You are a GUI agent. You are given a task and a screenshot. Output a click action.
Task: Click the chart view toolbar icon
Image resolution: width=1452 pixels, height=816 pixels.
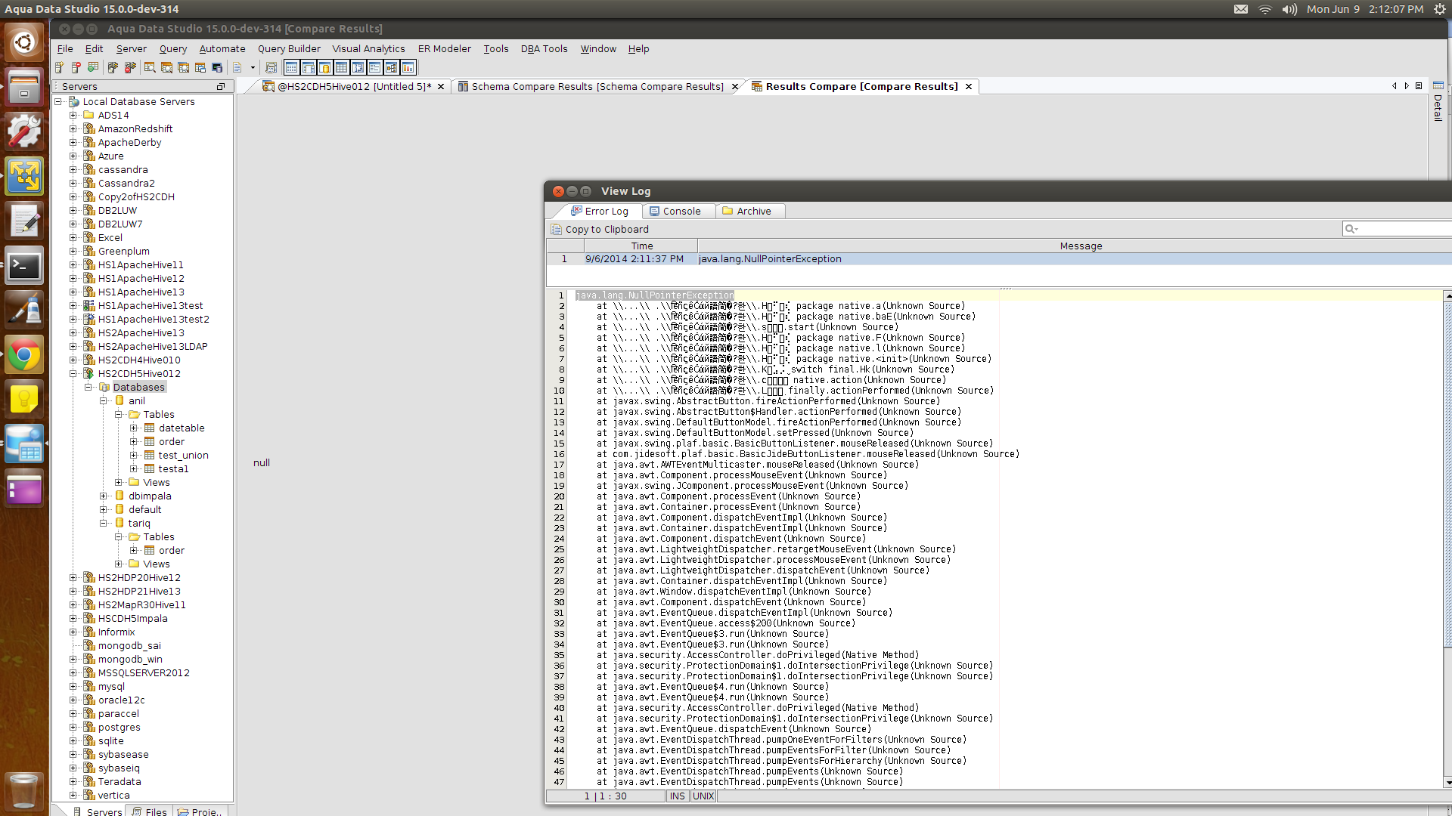point(408,67)
